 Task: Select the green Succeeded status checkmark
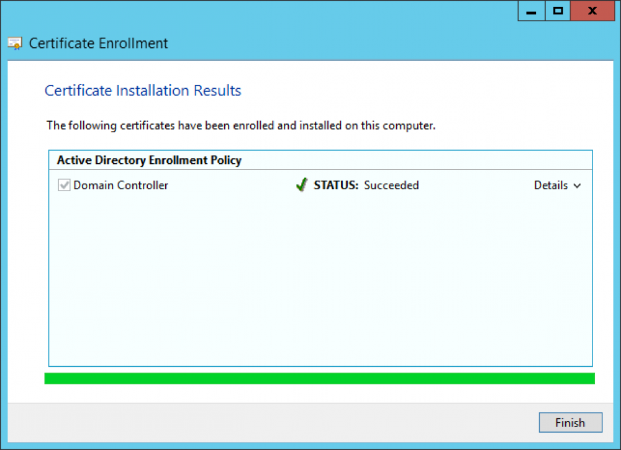click(x=302, y=184)
